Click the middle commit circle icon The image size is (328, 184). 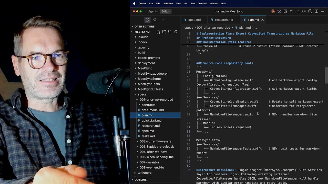pyautogui.click(x=298, y=11)
